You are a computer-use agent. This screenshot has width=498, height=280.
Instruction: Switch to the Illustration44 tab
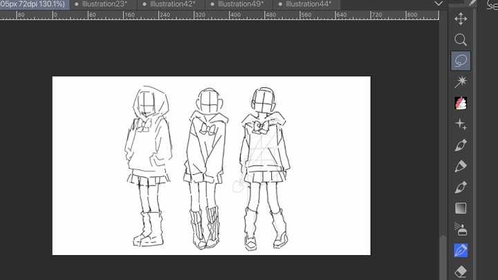(307, 4)
